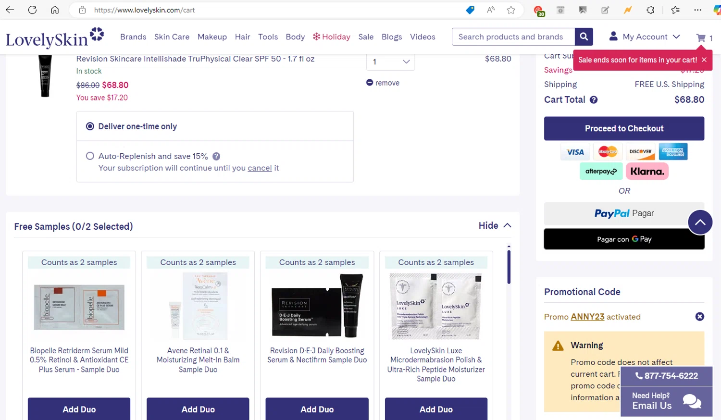Click the Klarna payment badge
This screenshot has width=721, height=420.
647,172
